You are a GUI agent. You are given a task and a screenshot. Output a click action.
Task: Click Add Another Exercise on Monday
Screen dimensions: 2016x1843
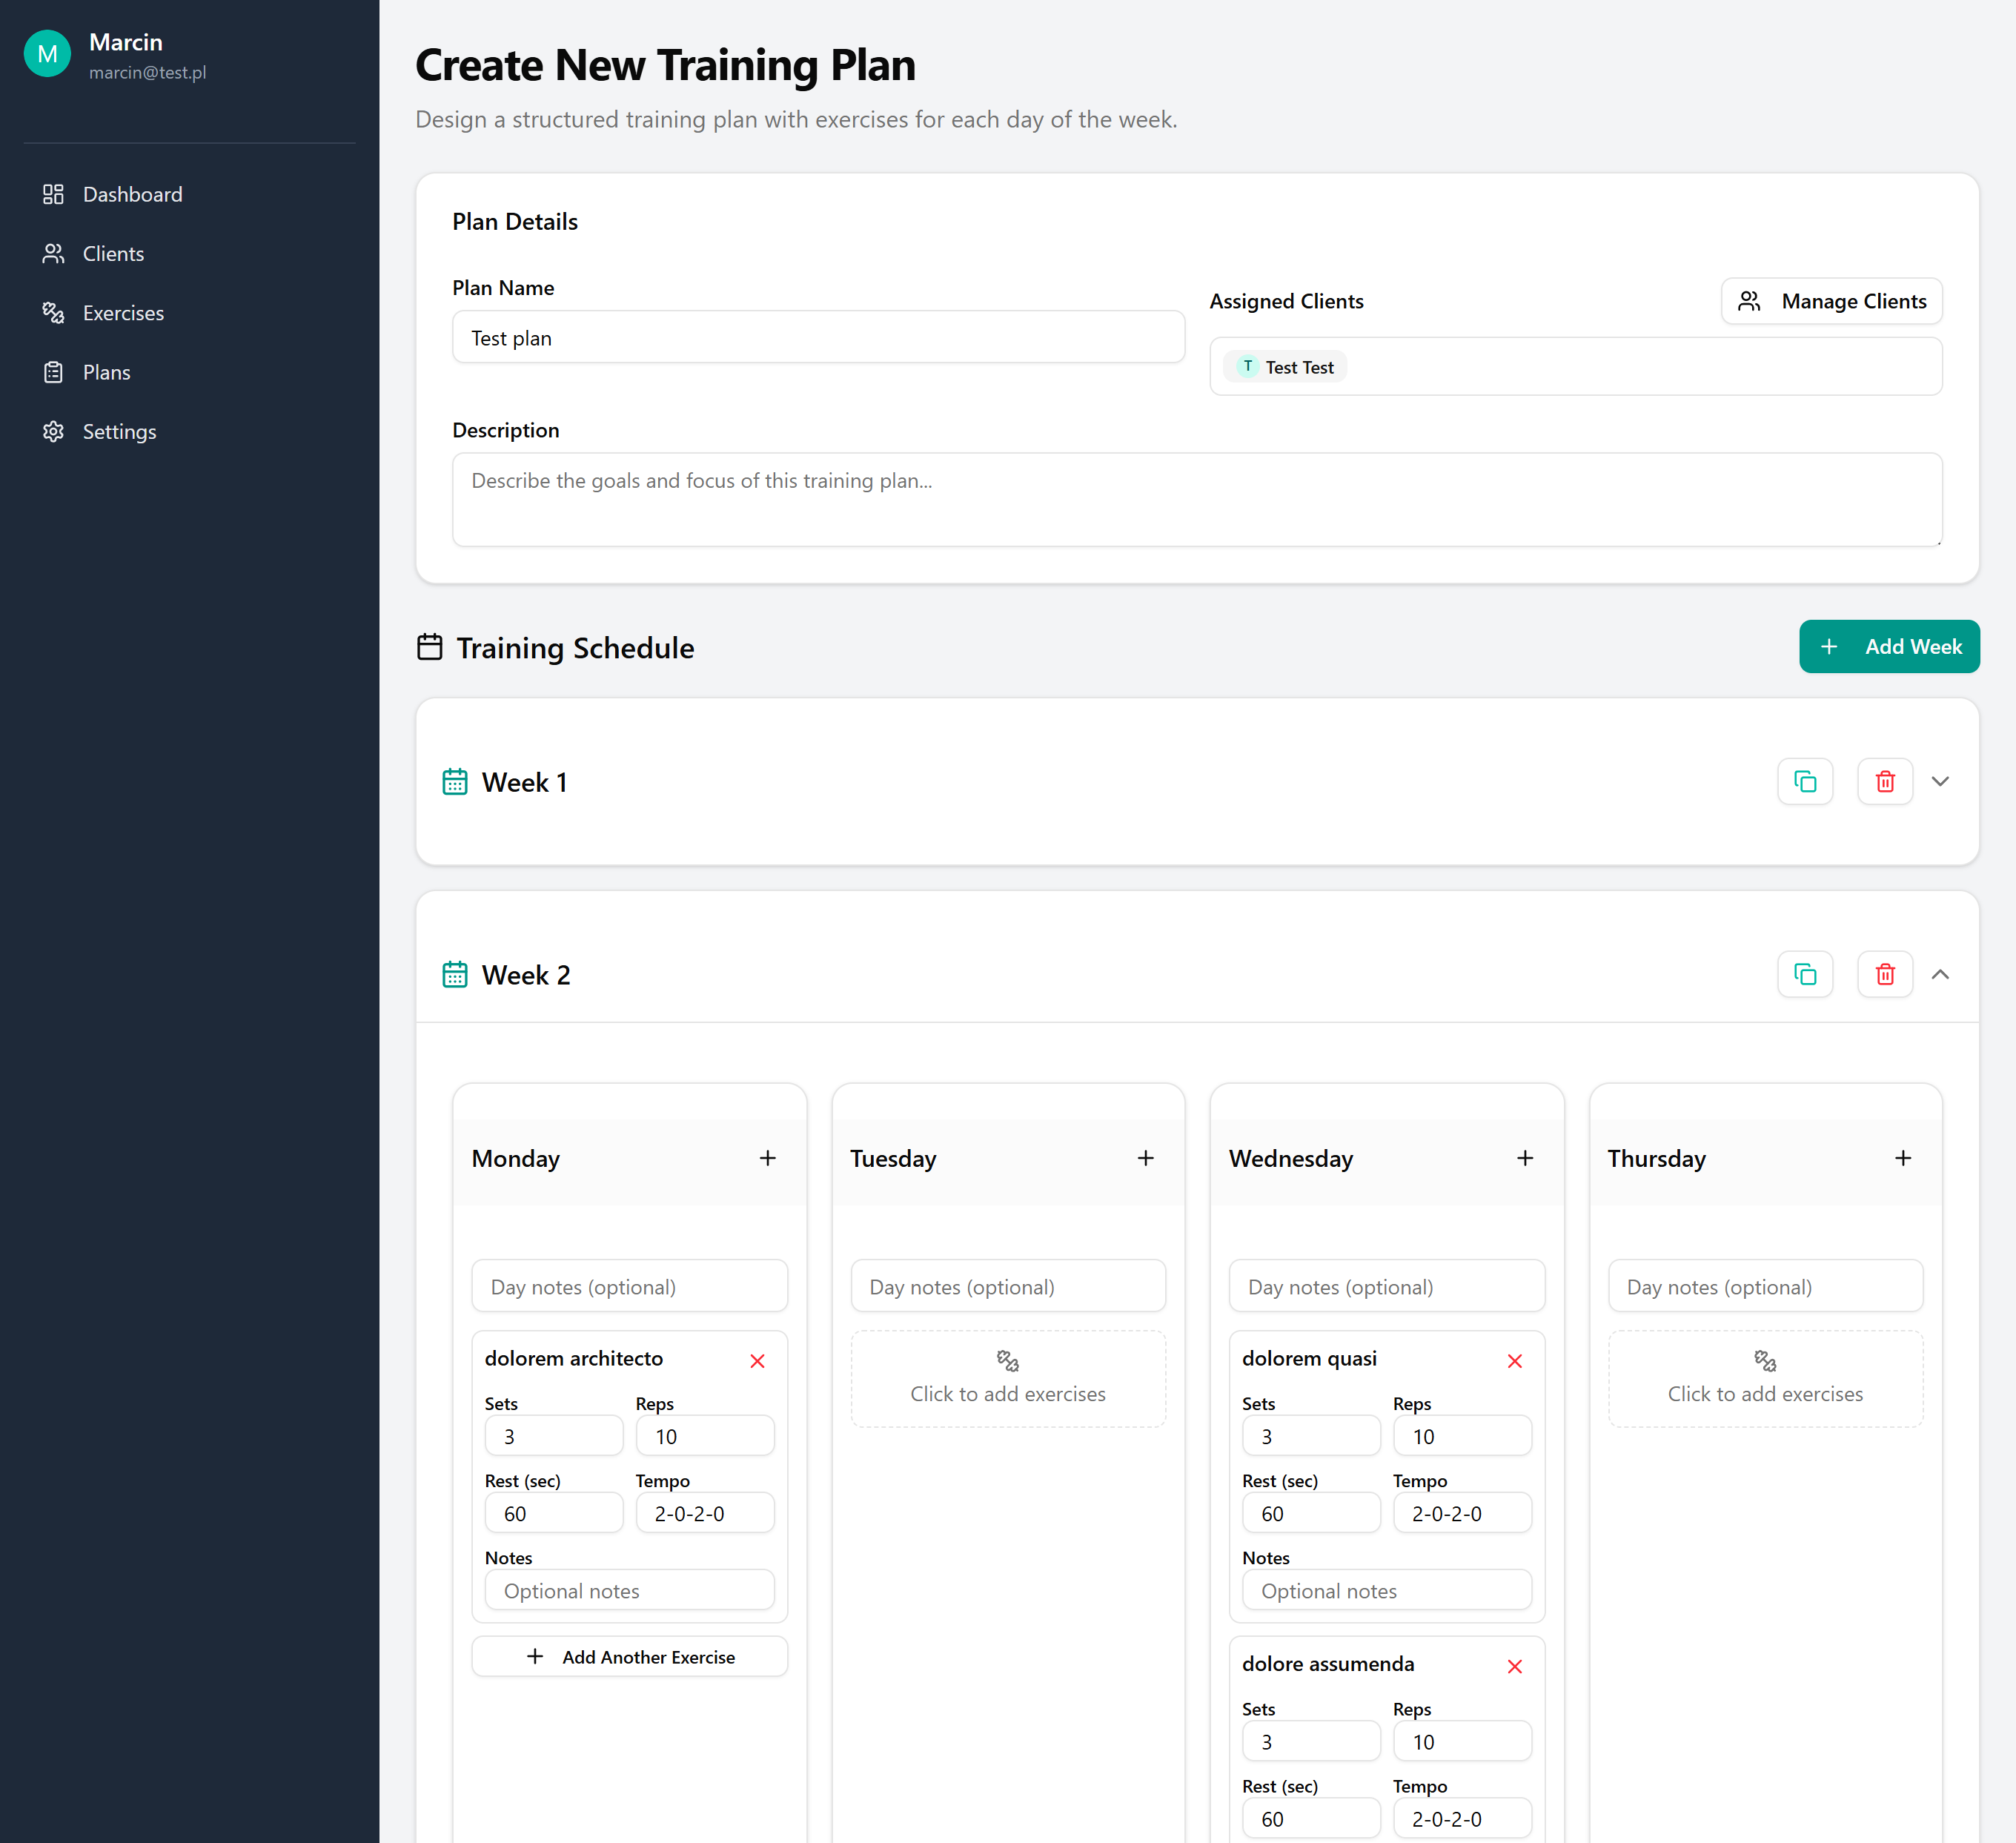(629, 1657)
